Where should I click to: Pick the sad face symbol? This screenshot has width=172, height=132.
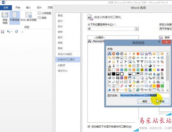click(x=134, y=66)
